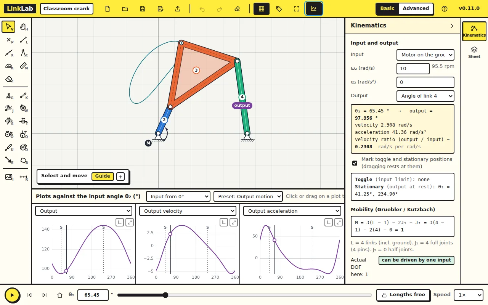Image resolution: width=488 pixels, height=305 pixels.
Task: Click the 'Classroom crank' project name
Action: 67,9
